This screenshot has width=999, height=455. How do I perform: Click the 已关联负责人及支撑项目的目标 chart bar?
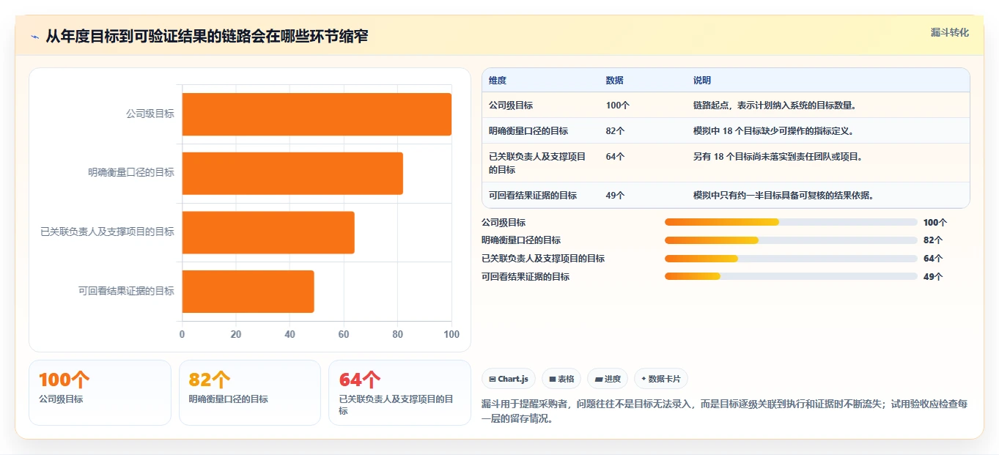(268, 232)
